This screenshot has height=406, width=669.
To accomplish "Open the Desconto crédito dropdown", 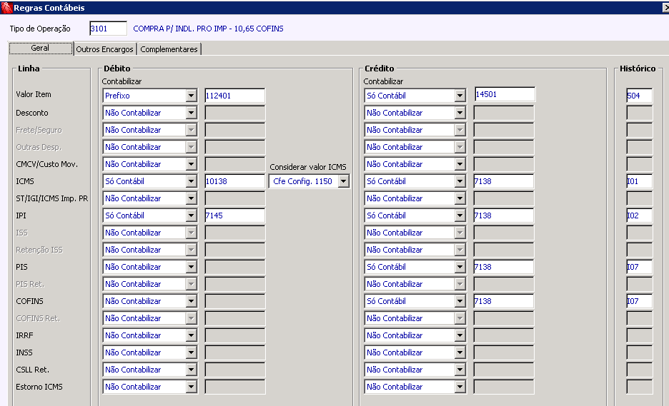I will pos(415,113).
